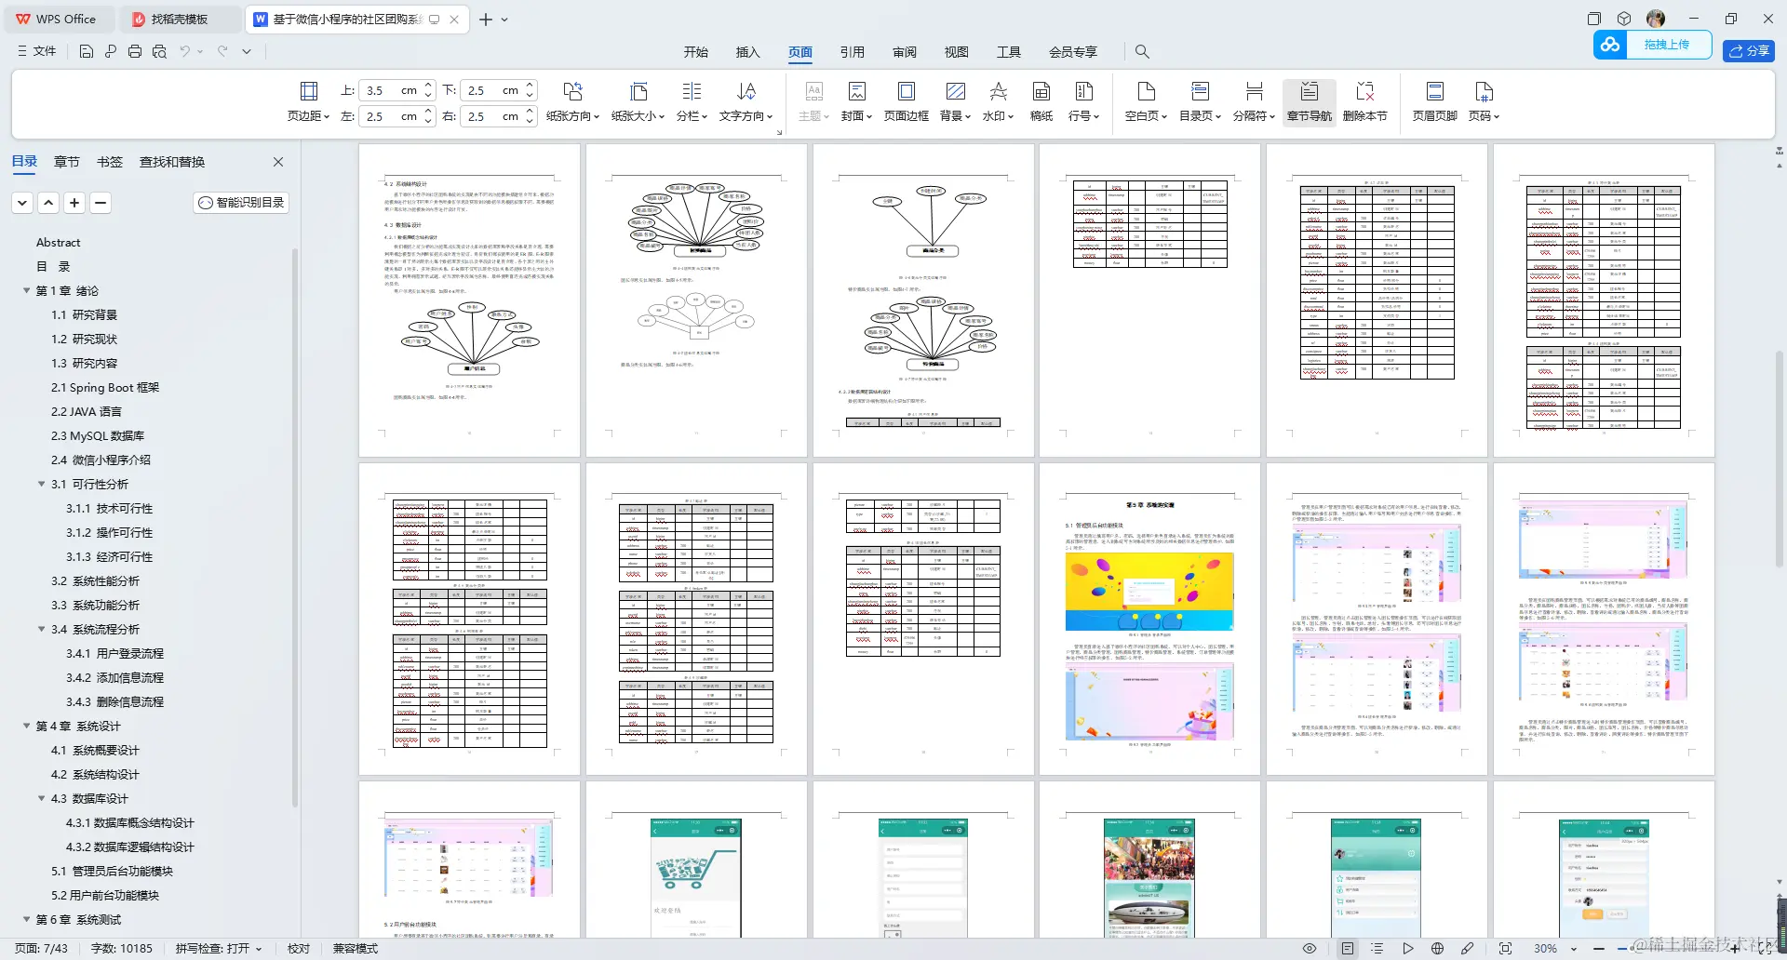This screenshot has height=960, width=1787.
Task: Open the page number (页码) options
Action: [1484, 101]
